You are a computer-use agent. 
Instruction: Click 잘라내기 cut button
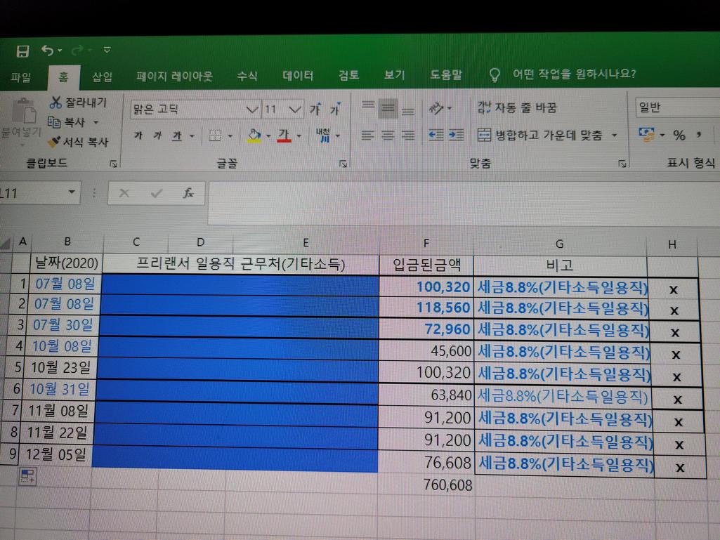pos(78,103)
